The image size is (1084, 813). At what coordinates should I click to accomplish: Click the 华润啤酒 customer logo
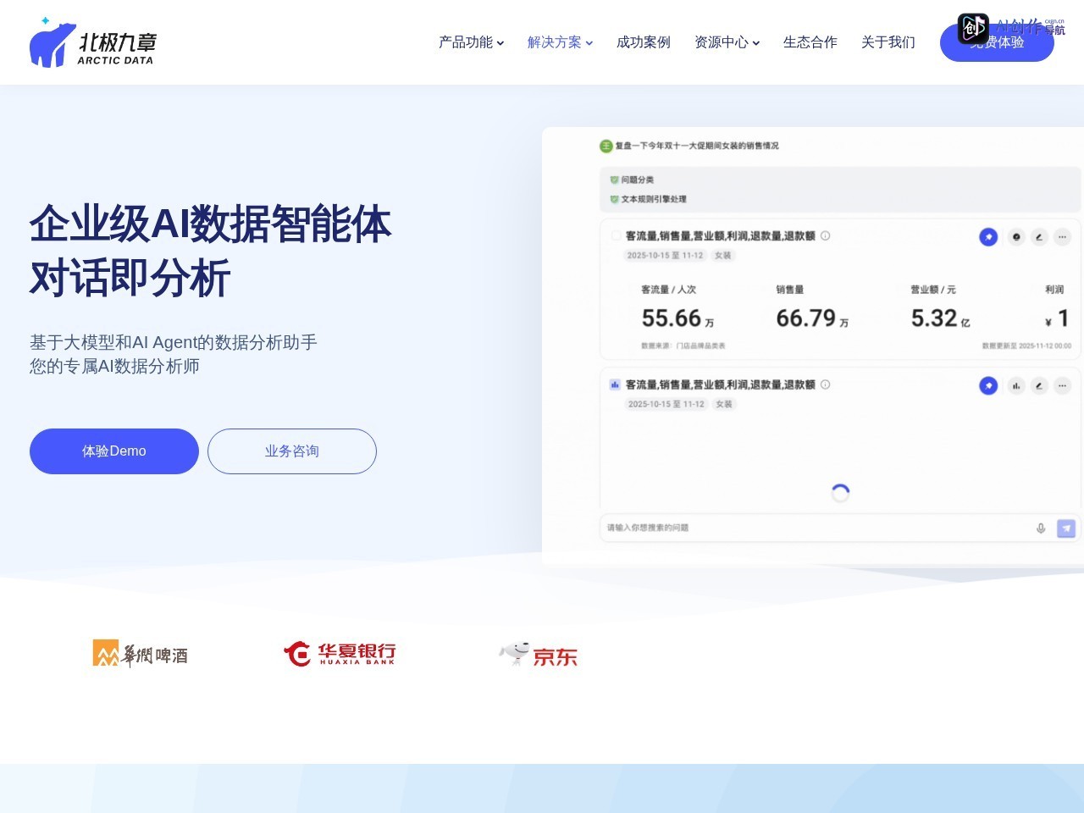pyautogui.click(x=141, y=654)
